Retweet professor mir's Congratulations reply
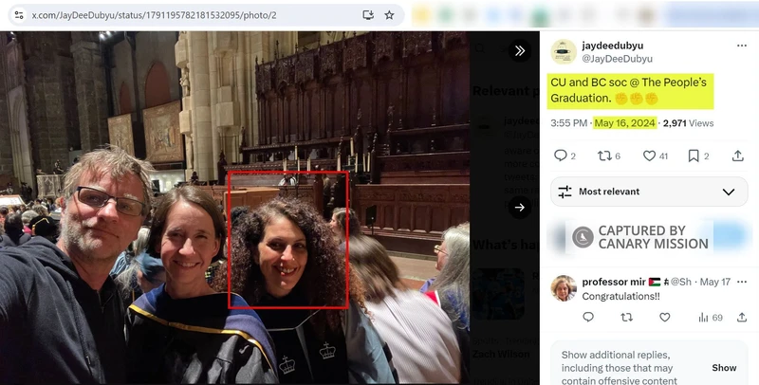The width and height of the screenshot is (759, 385). pos(626,318)
